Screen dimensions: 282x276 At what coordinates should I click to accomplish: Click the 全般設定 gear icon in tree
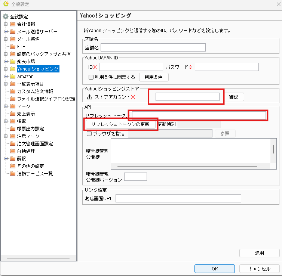6,17
